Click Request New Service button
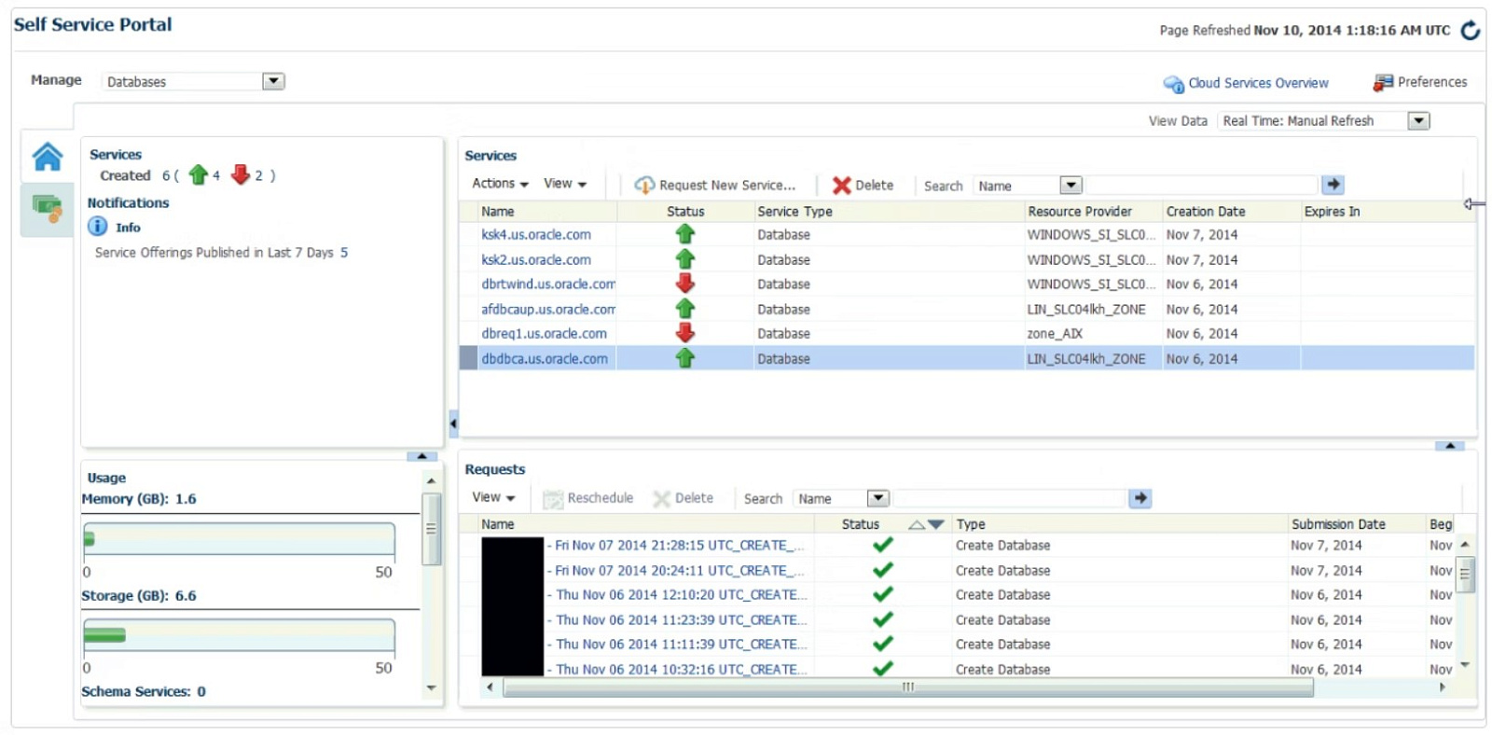 [x=714, y=185]
